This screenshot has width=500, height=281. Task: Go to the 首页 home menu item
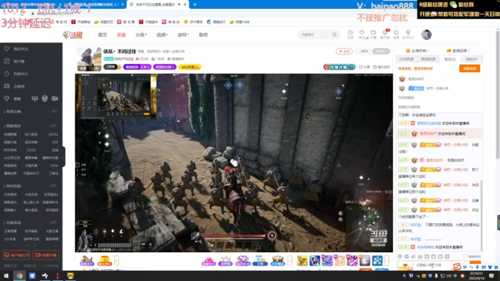(x=102, y=35)
